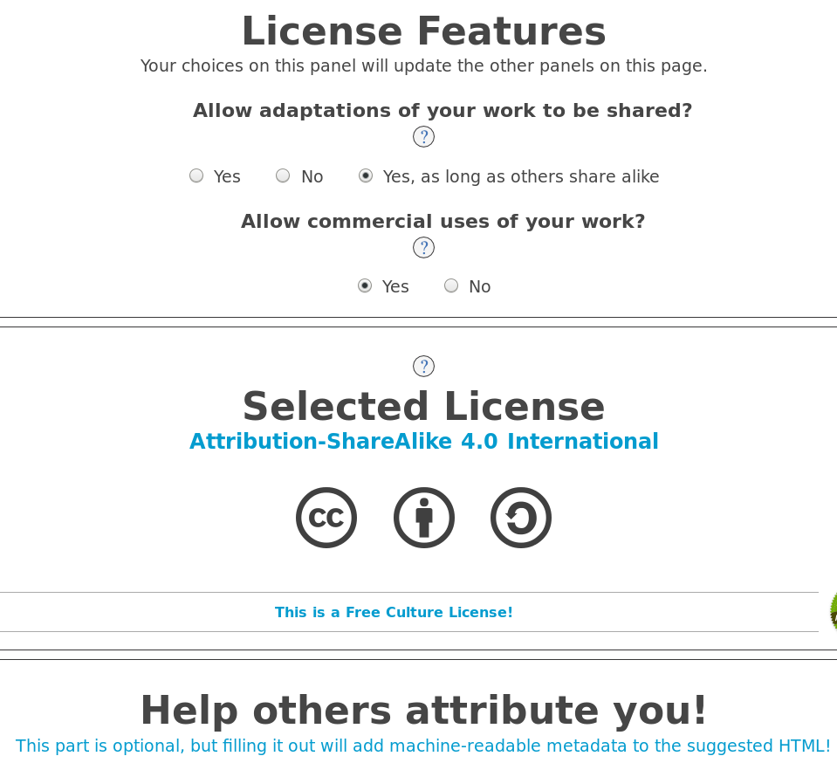The image size is (837, 763).
Task: Click 'This part is optional' metadata notice text
Action: [x=422, y=746]
